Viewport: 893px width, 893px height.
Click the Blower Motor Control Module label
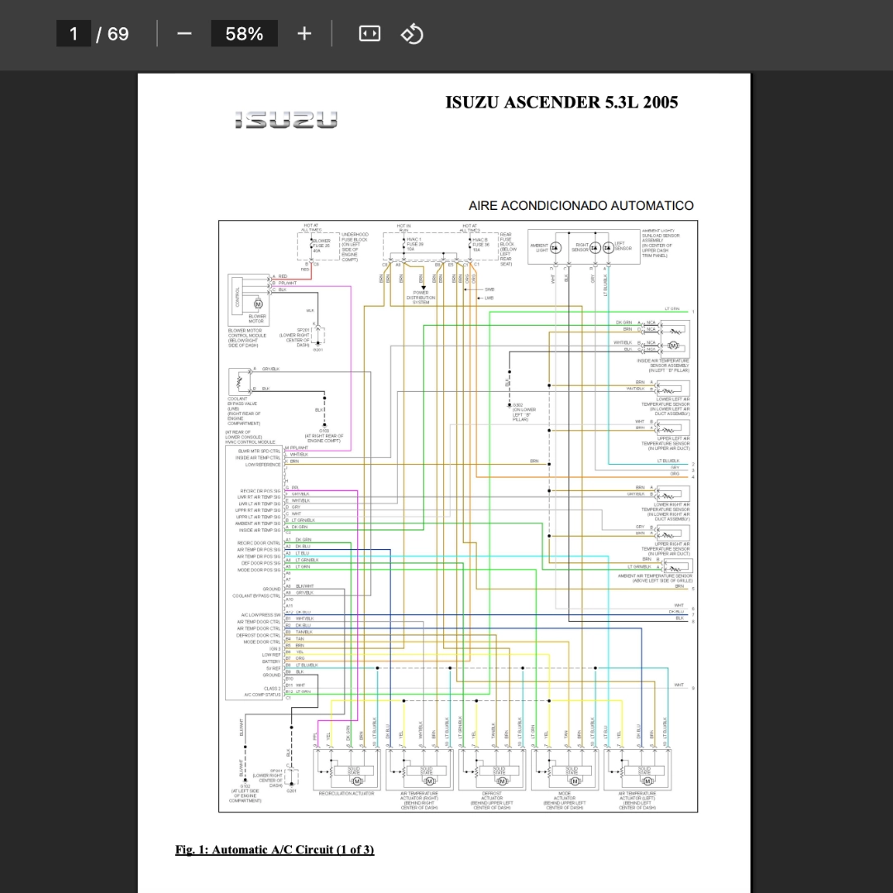click(247, 337)
